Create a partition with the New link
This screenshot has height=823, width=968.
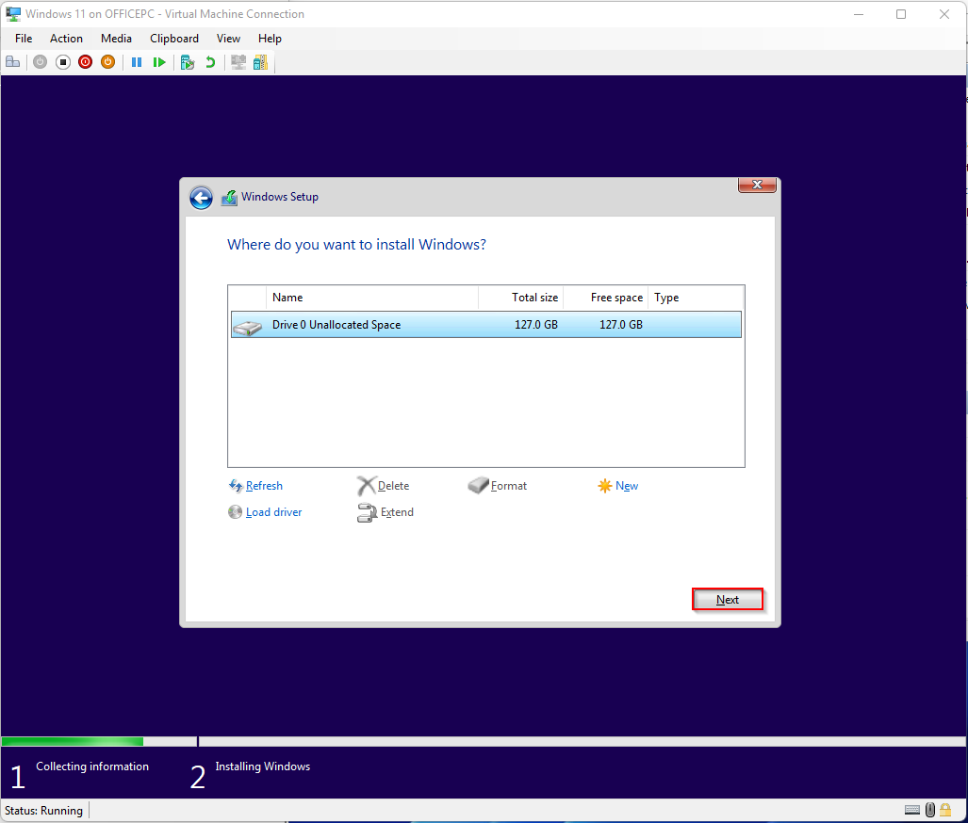625,485
